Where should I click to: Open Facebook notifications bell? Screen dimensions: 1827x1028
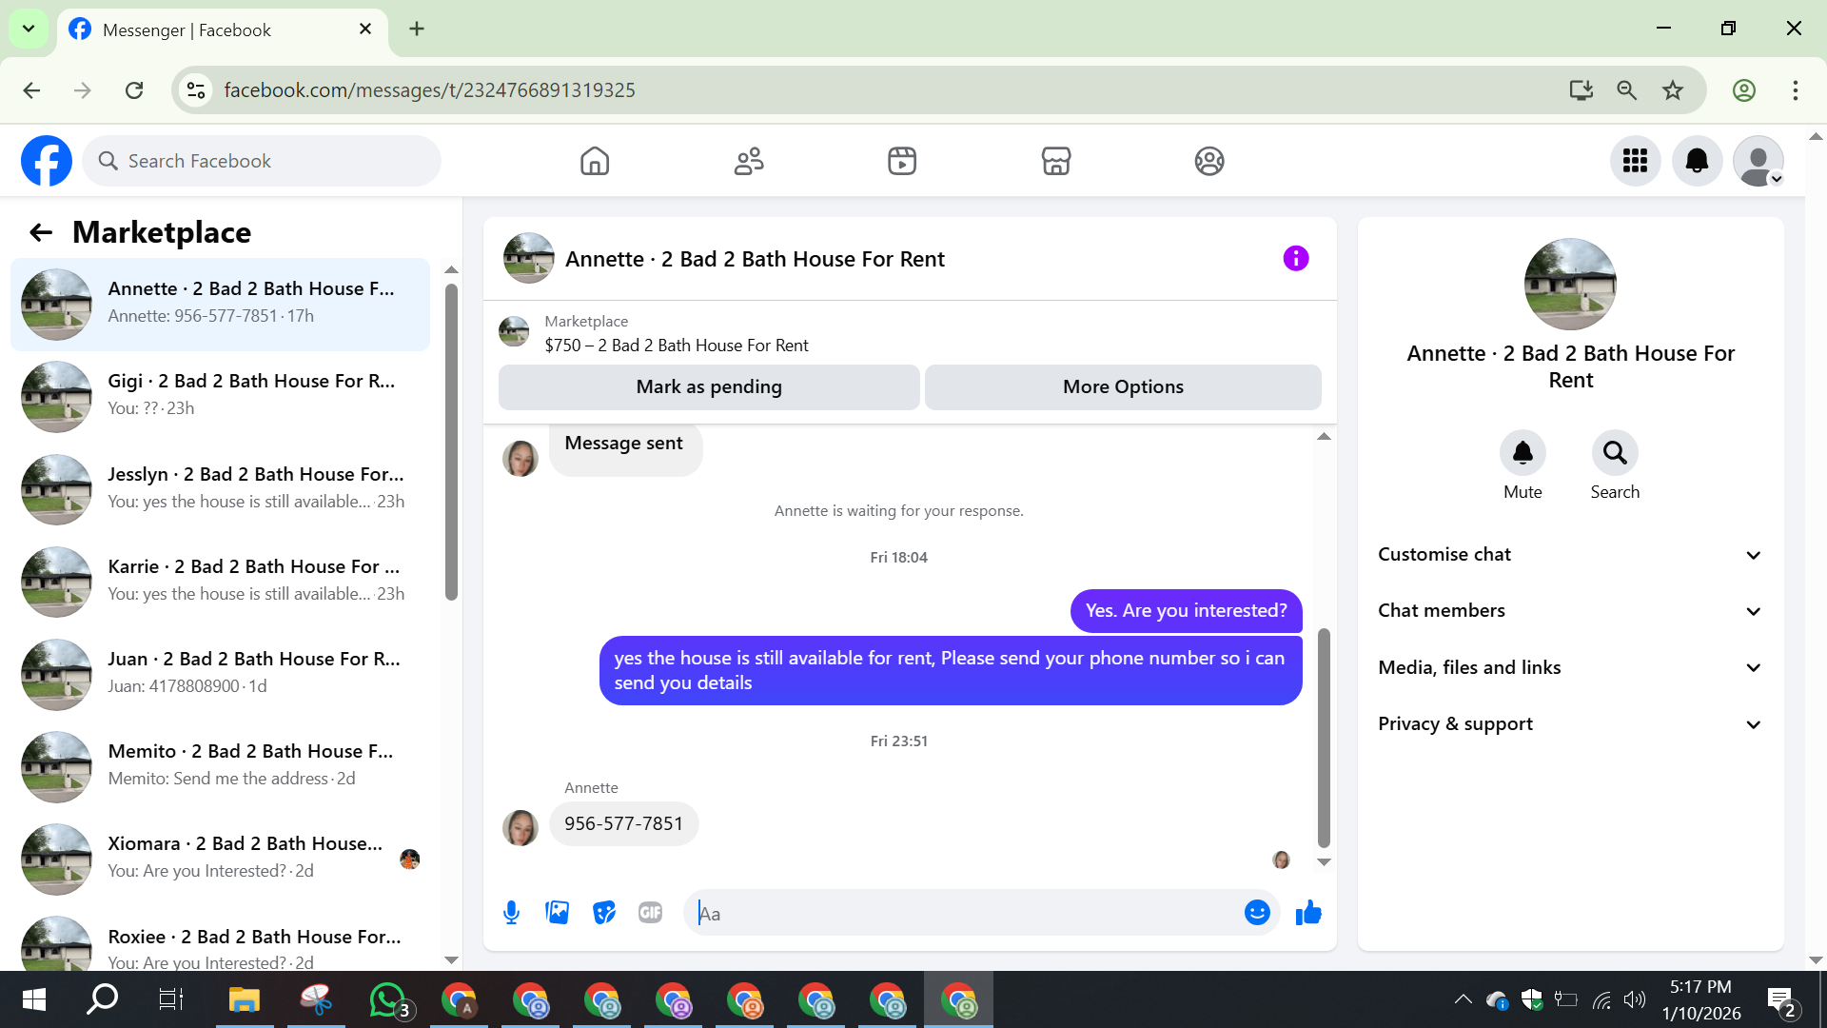(x=1697, y=161)
